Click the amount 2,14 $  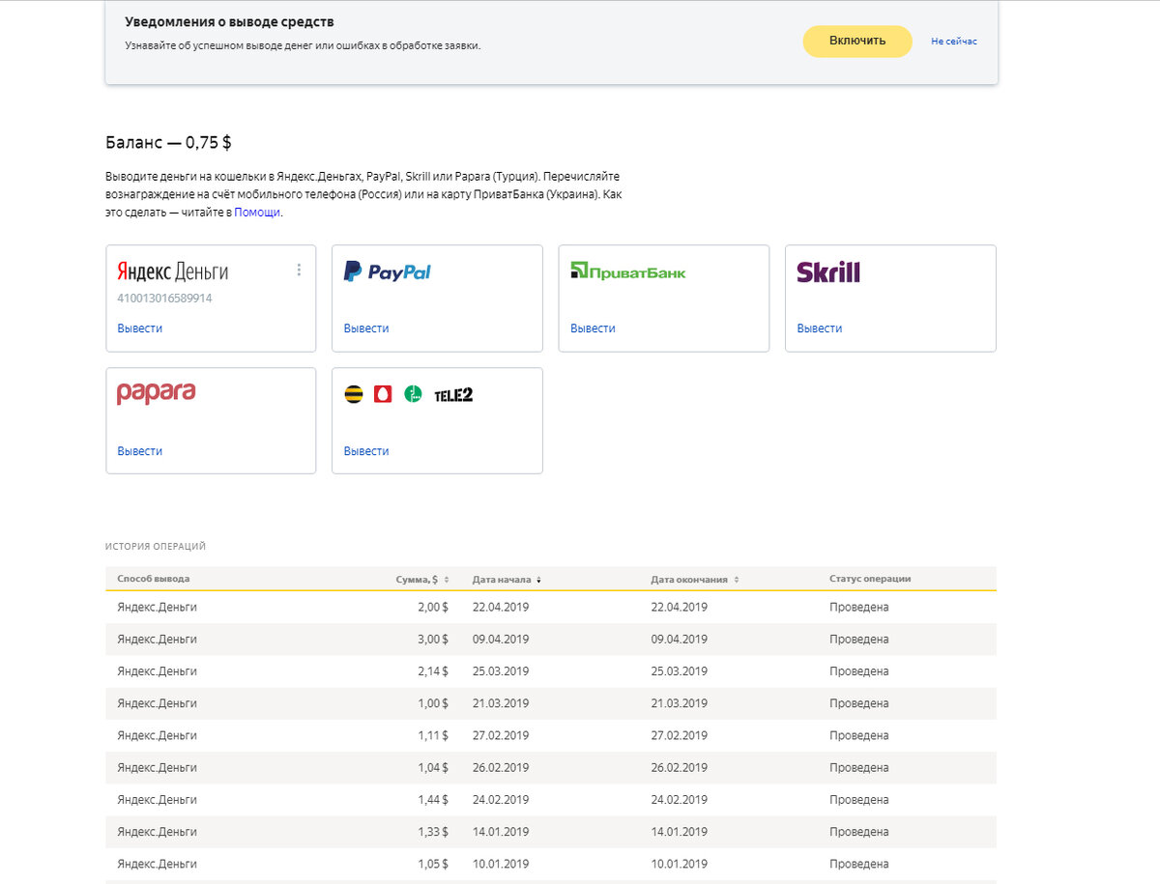[433, 670]
